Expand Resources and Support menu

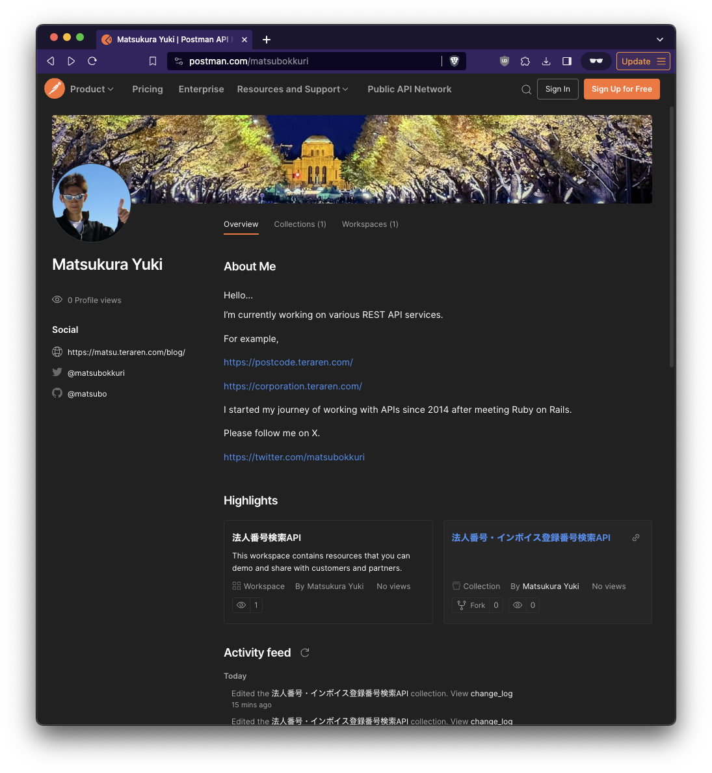(x=293, y=89)
